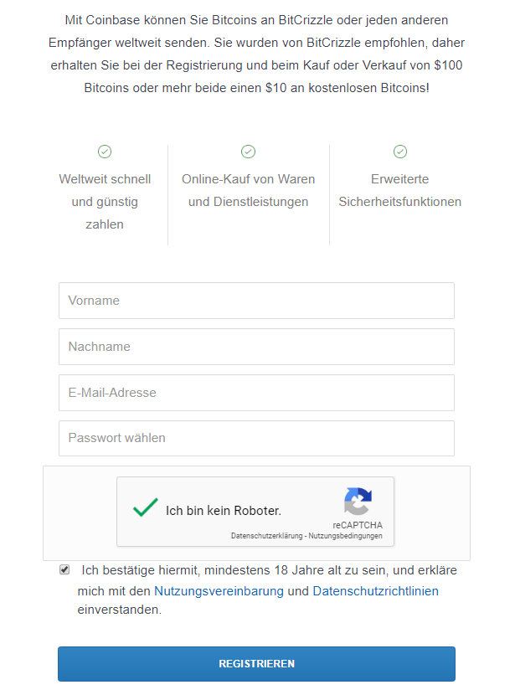Click the Weltweit schnell und günstig zahlen text
This screenshot has width=515, height=695.
[105, 201]
